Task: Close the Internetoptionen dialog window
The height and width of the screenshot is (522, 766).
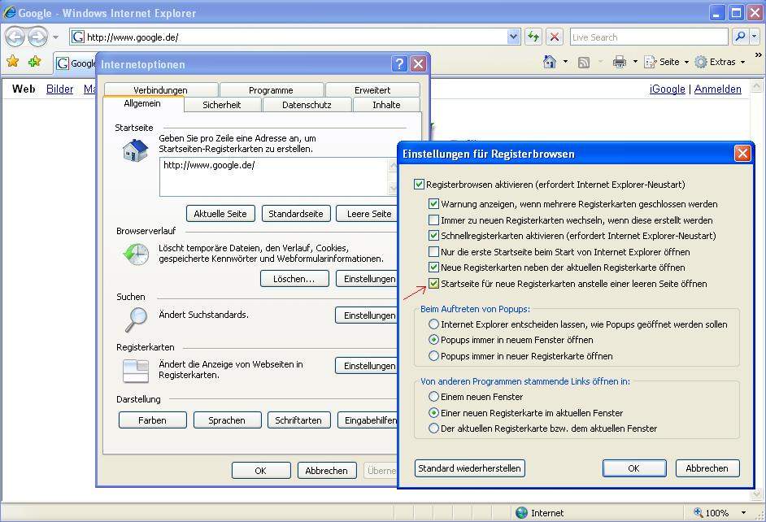Action: (x=418, y=63)
